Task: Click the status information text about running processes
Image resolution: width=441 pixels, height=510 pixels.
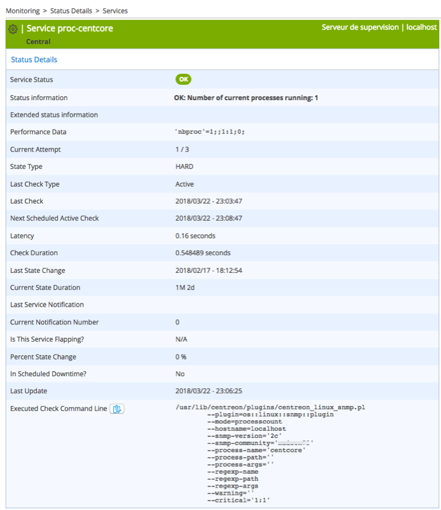Action: 246,98
